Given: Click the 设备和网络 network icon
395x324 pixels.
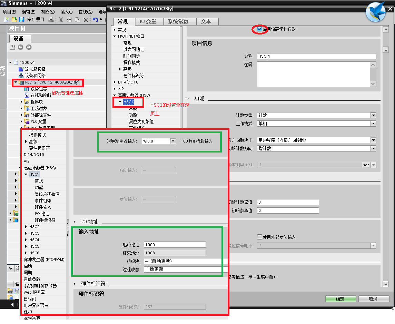Looking at the screenshot, I should (x=21, y=75).
